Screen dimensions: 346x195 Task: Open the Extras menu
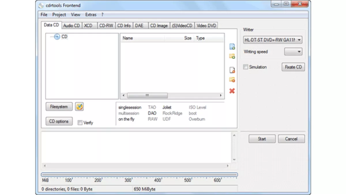[91, 15]
